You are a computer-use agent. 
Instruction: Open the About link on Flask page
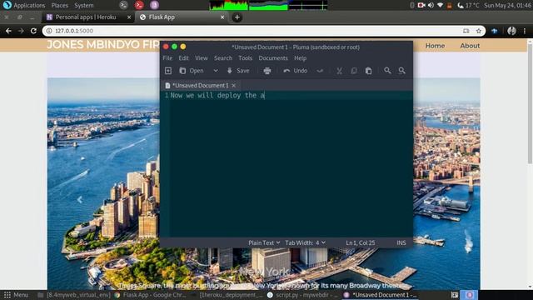click(x=470, y=46)
